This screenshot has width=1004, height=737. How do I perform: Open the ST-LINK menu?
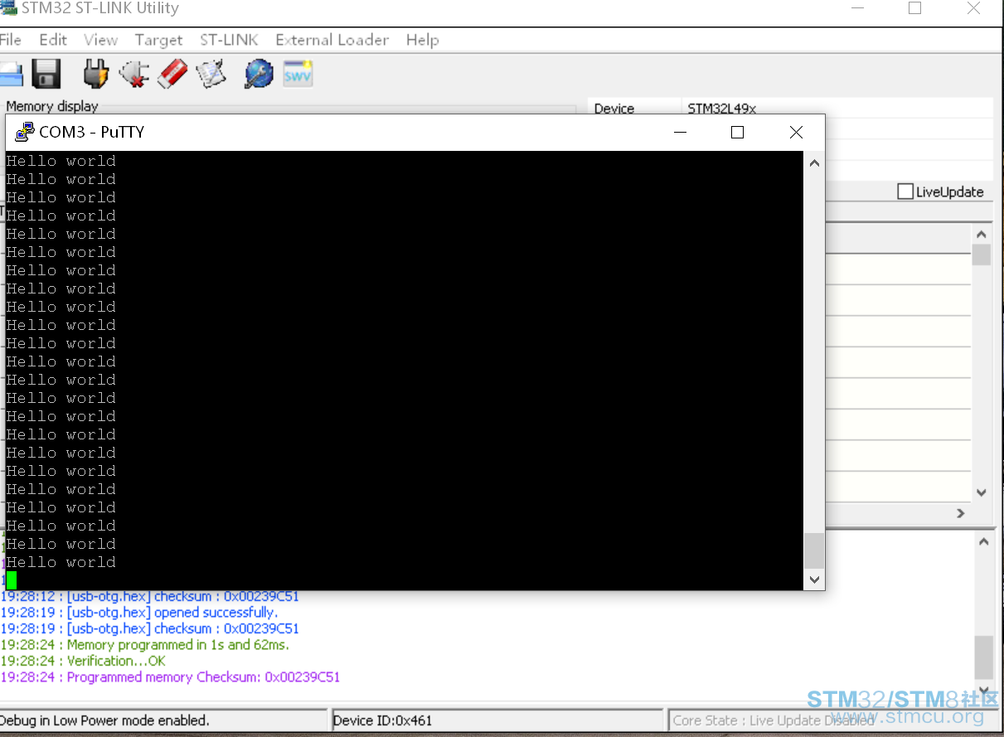click(x=229, y=40)
